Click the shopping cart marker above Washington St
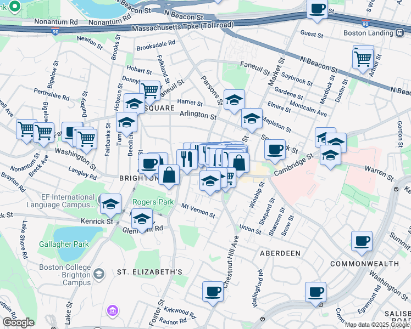Image resolution: width=411 pixels, height=329 pixels. [86, 140]
